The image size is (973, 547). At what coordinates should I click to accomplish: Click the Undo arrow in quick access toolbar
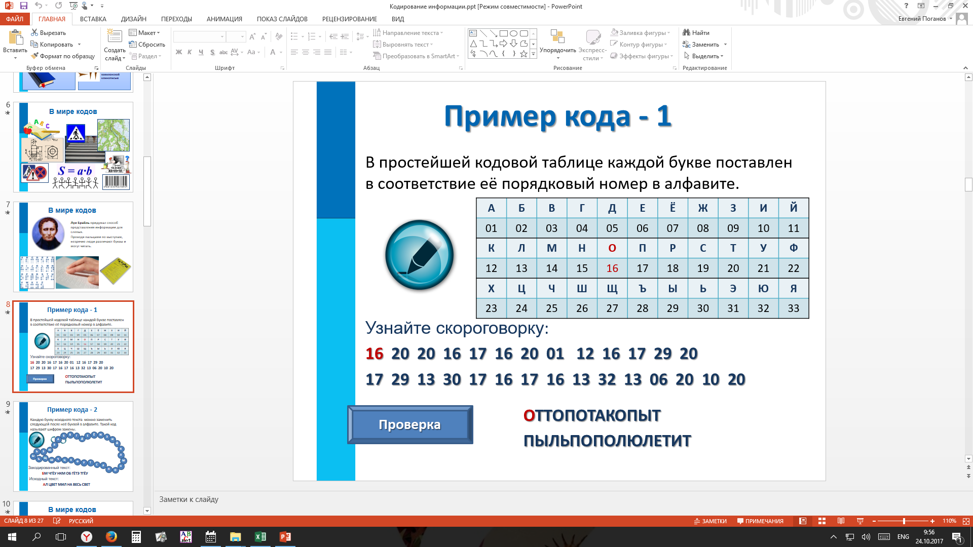click(x=39, y=6)
